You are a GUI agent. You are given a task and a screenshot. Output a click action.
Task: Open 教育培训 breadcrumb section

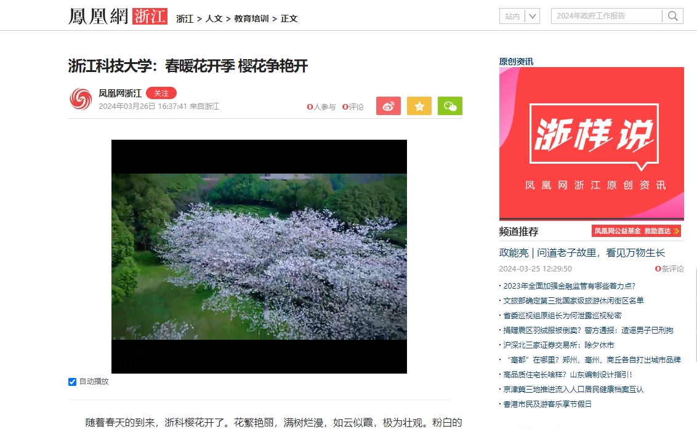point(251,18)
